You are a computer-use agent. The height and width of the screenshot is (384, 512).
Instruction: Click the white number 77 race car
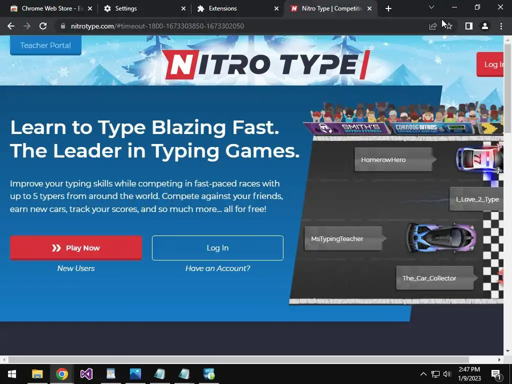pos(479,159)
